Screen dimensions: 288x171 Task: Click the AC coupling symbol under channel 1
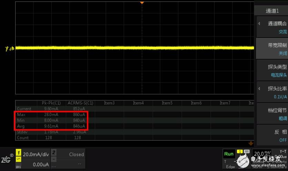[x=19, y=159]
